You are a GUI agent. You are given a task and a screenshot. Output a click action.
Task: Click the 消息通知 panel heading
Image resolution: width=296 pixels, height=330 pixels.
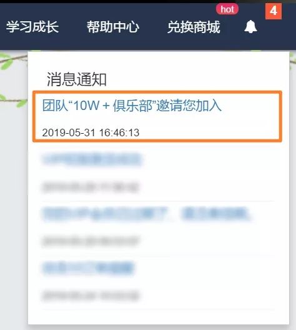point(77,79)
